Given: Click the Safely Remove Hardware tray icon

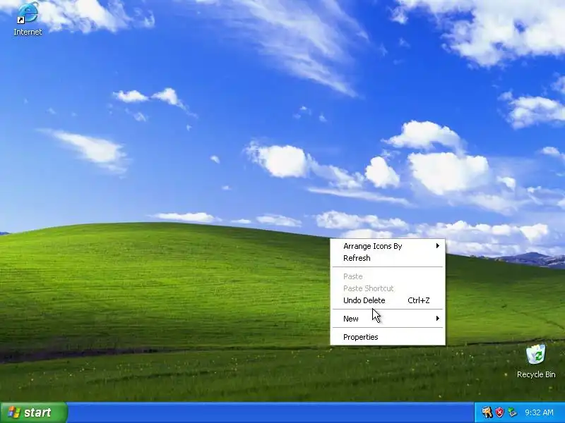Looking at the screenshot, I should click(511, 412).
